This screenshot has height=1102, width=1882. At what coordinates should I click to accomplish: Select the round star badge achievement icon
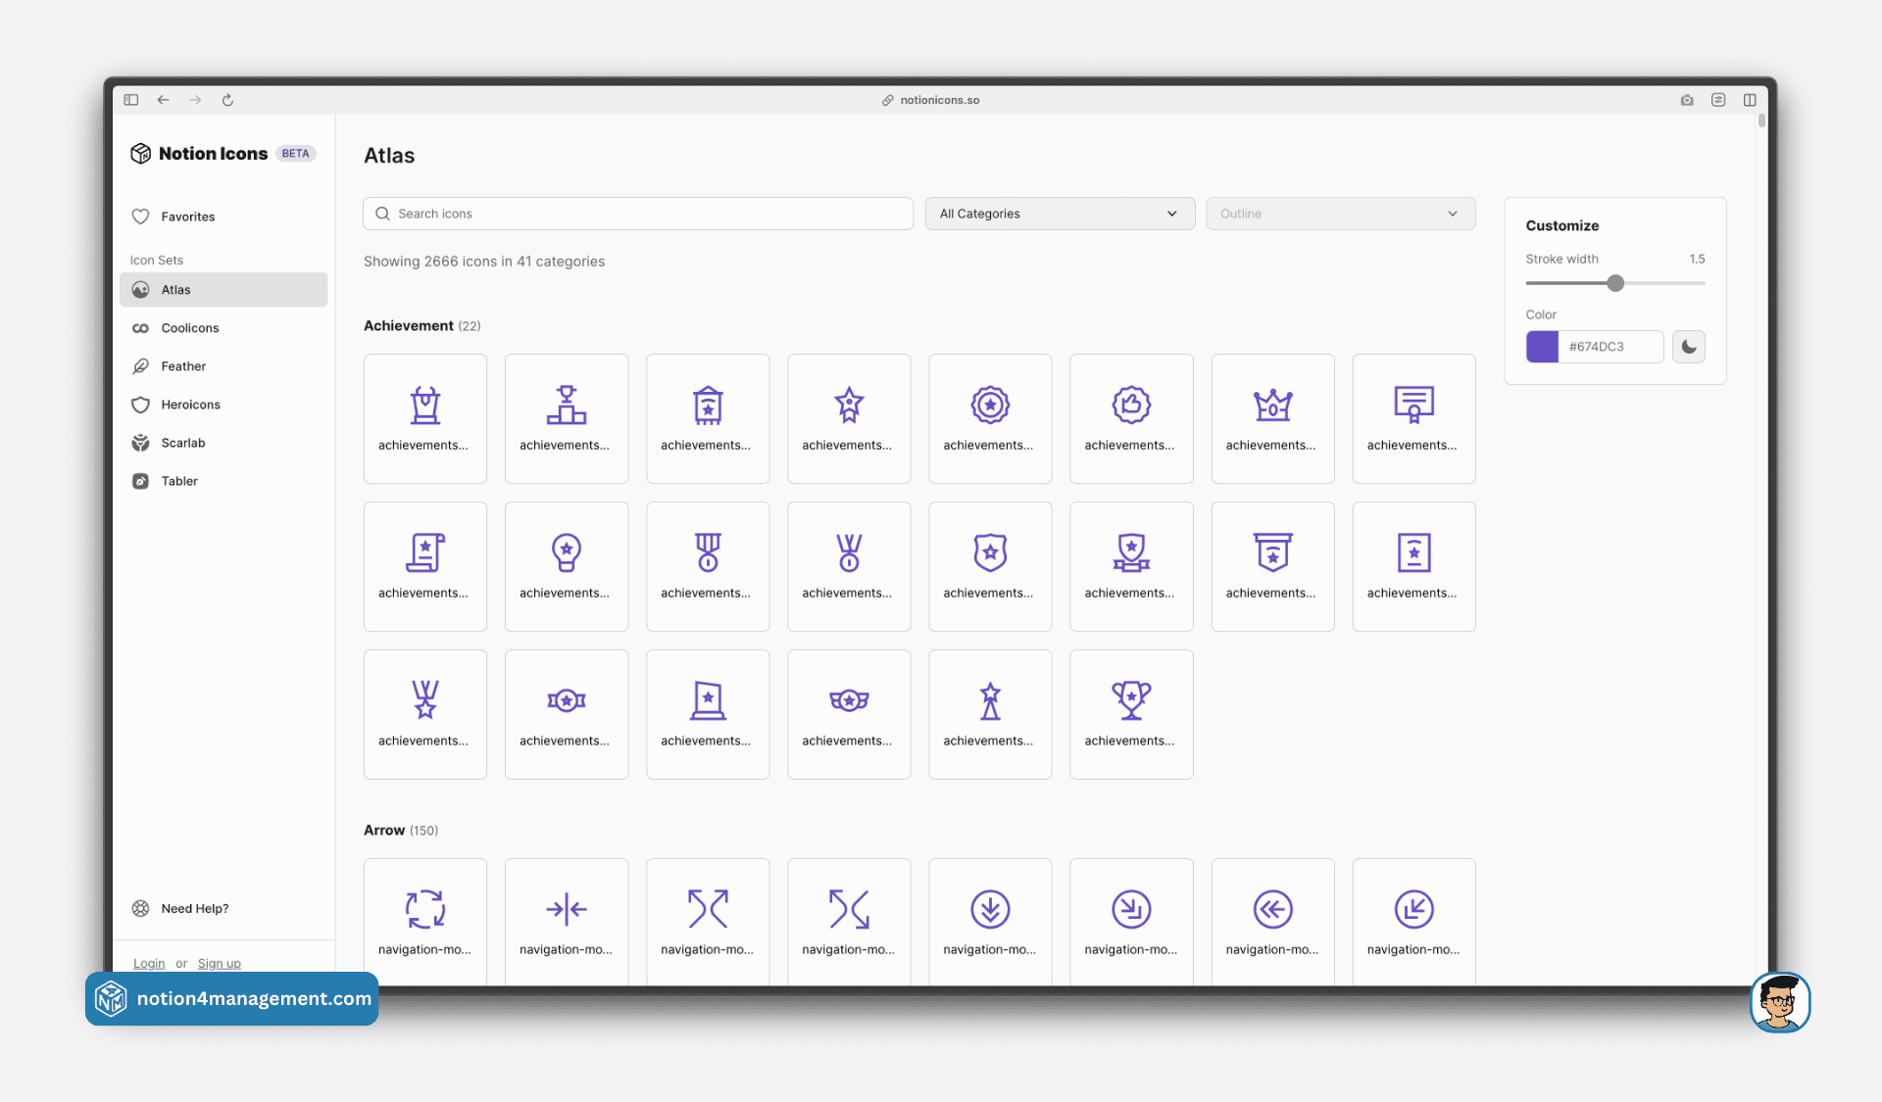(x=990, y=418)
